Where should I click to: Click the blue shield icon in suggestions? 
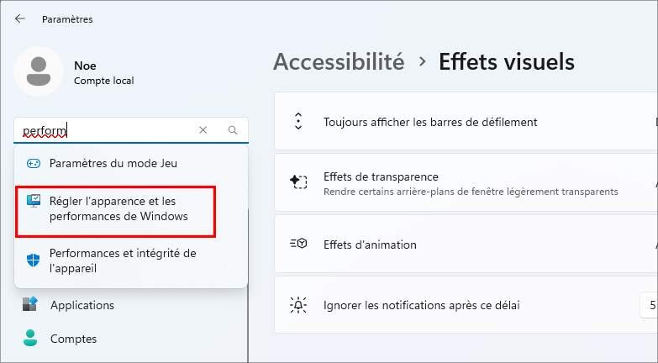pyautogui.click(x=34, y=260)
